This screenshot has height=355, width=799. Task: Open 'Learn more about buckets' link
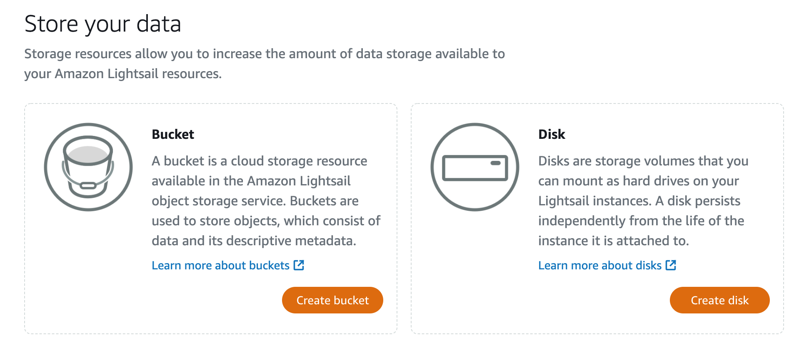(x=220, y=266)
